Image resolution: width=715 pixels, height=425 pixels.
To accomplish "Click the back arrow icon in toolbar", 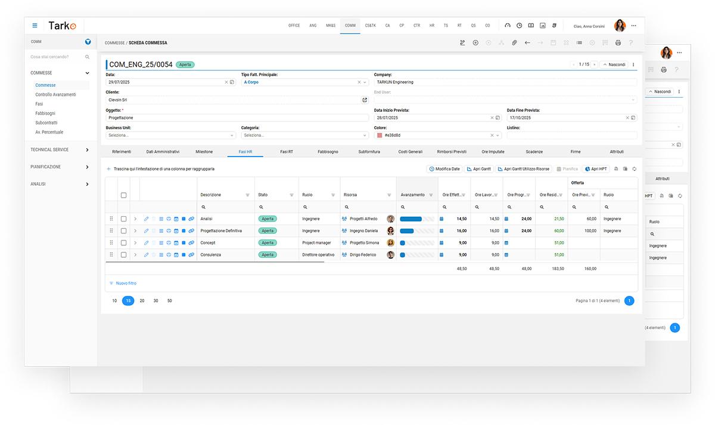I will pyautogui.click(x=527, y=43).
